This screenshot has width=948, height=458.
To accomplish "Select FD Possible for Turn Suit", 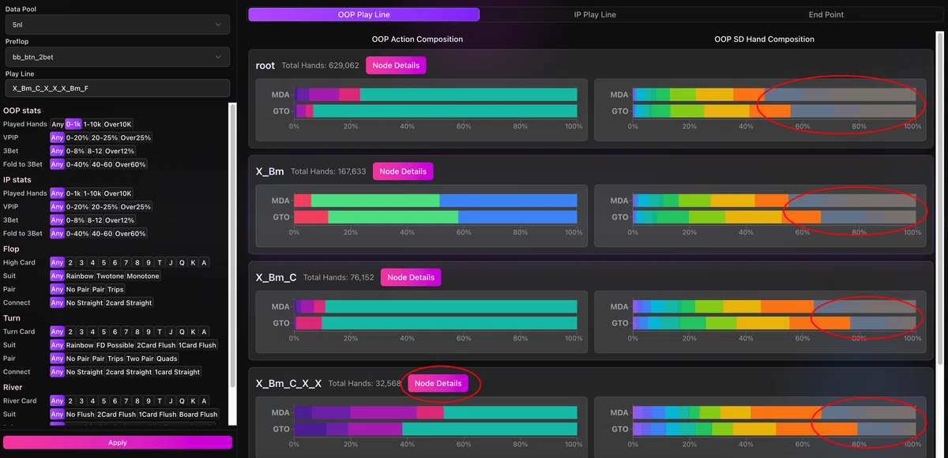I will click(x=115, y=346).
